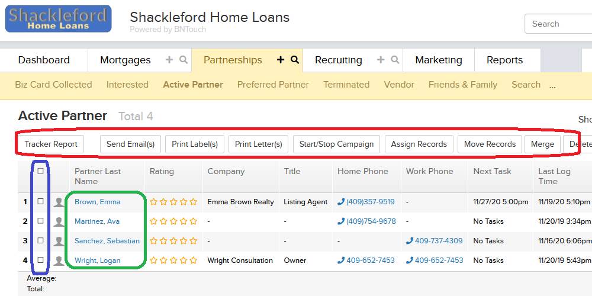592x296 pixels.
Task: Search mortgages using the magnifier icon
Action: click(184, 60)
